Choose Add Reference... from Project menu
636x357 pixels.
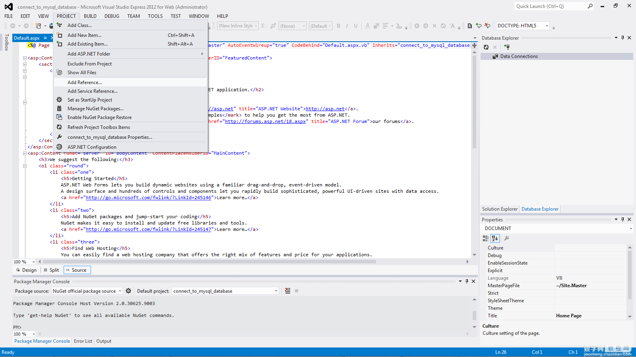(x=130, y=83)
